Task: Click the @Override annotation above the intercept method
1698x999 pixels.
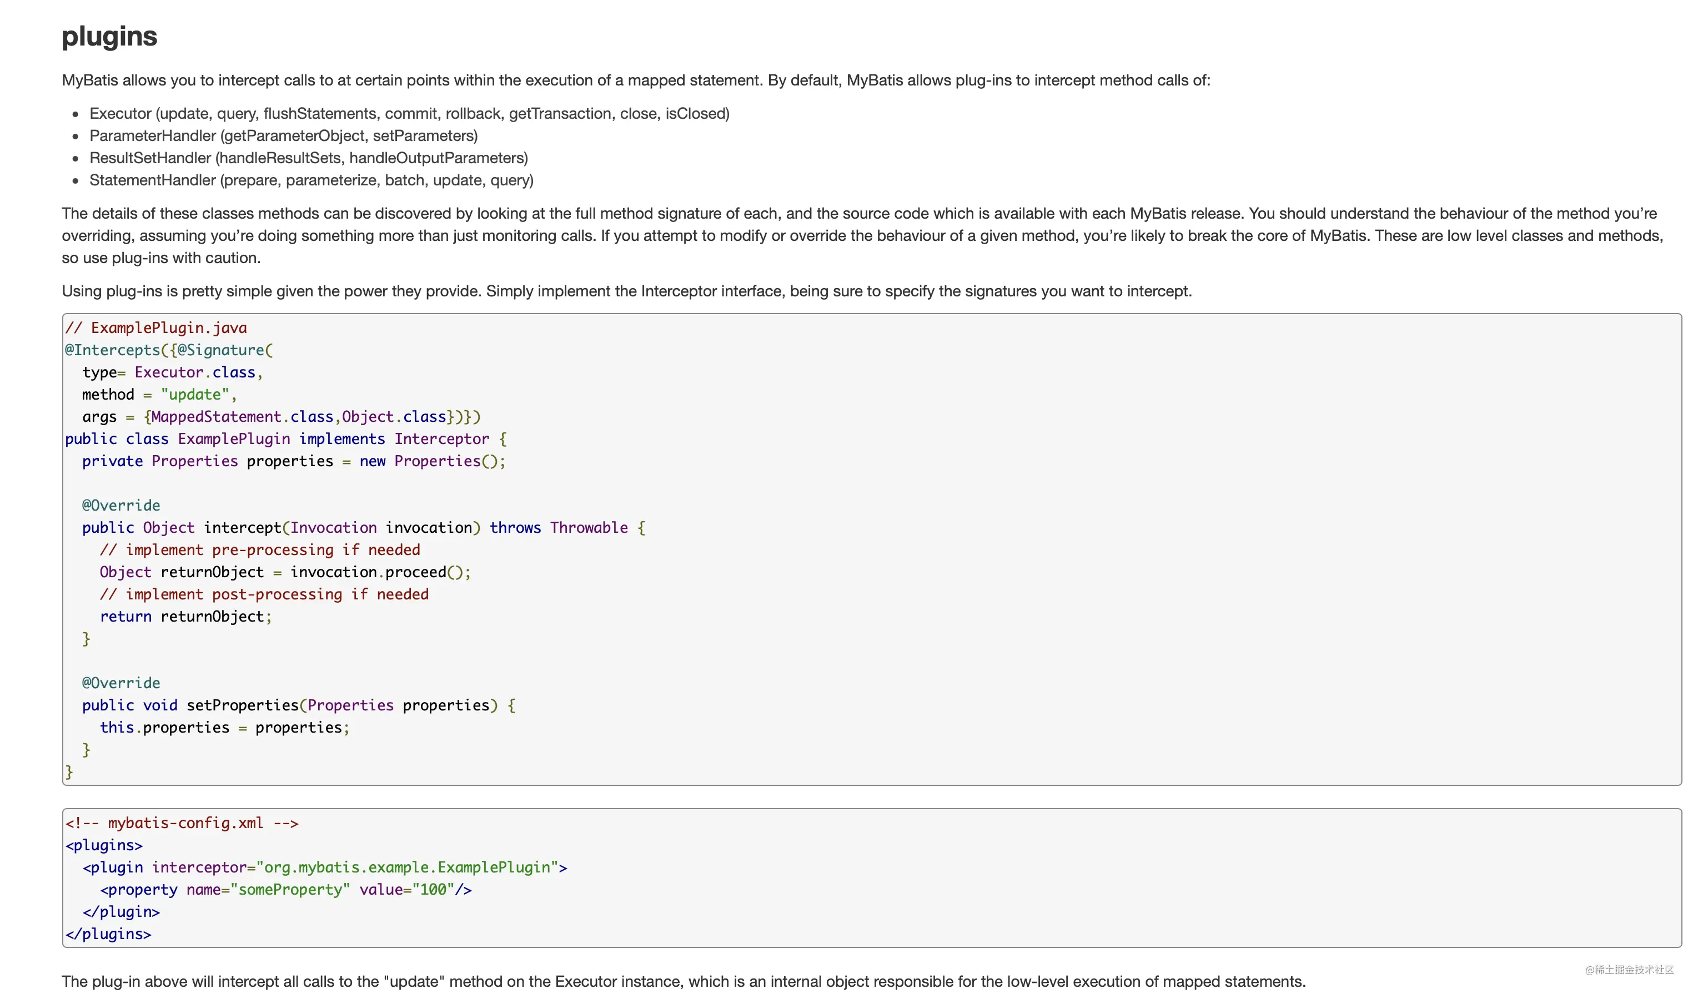Action: [x=121, y=505]
